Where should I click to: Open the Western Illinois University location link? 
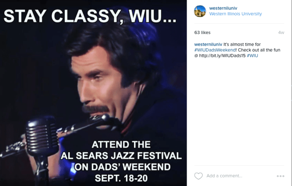[235, 14]
